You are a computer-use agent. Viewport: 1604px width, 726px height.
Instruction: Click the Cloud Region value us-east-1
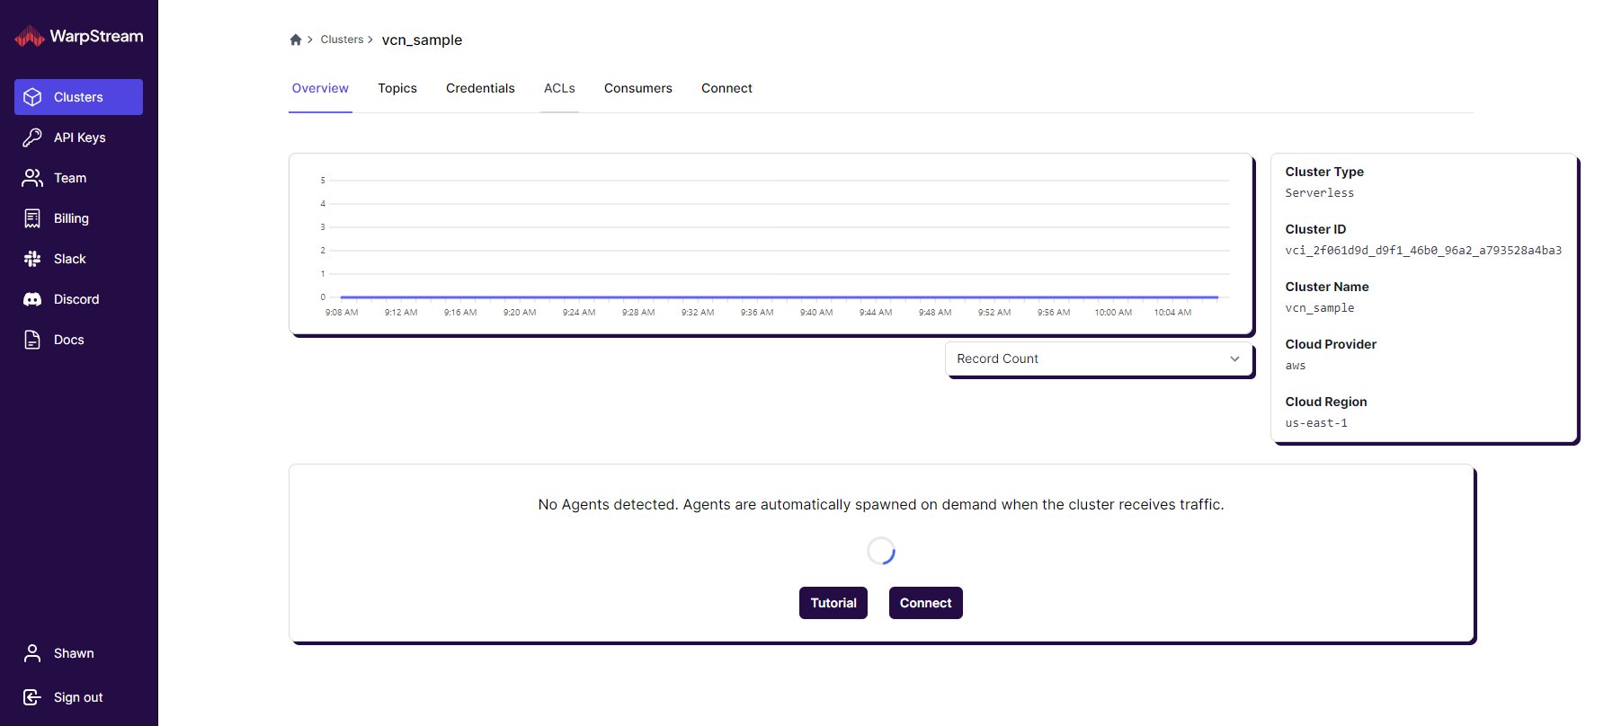(x=1316, y=423)
